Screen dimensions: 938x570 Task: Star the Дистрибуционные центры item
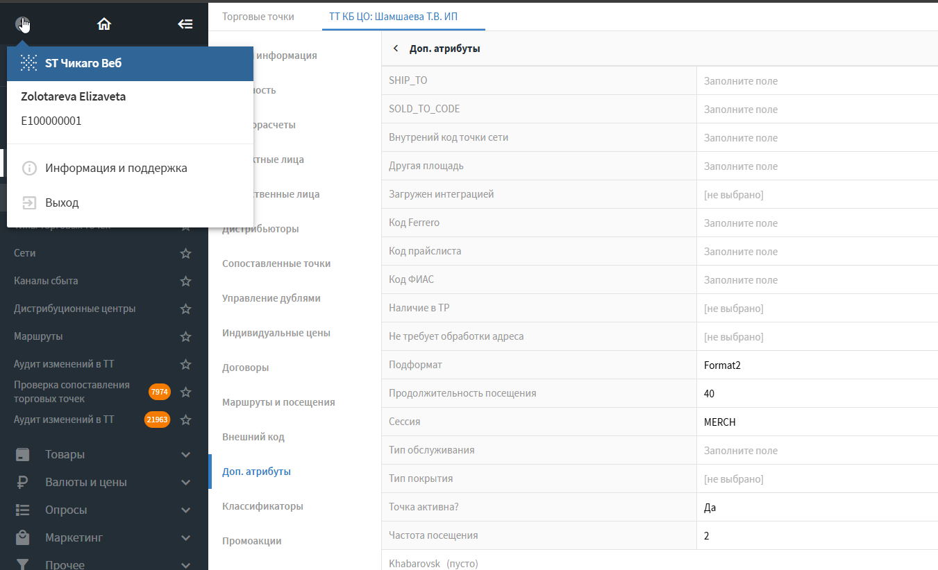click(x=185, y=309)
